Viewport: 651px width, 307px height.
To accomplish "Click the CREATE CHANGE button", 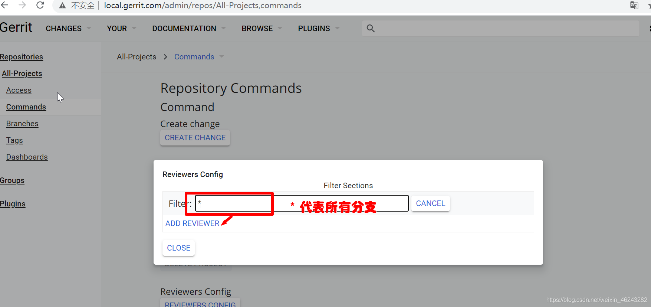I will 195,138.
